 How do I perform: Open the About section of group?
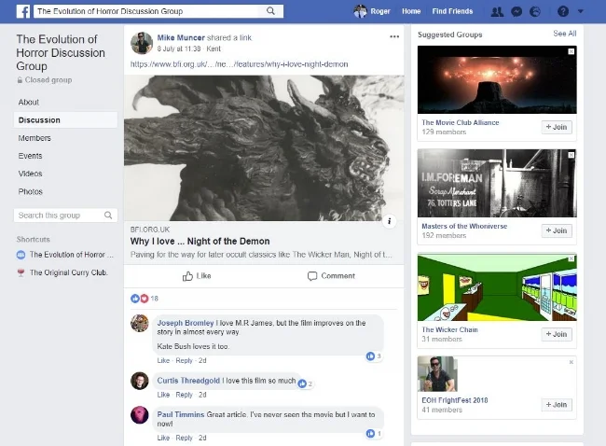29,102
